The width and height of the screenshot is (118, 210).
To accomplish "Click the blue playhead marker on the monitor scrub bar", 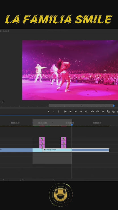I will 113,106.
